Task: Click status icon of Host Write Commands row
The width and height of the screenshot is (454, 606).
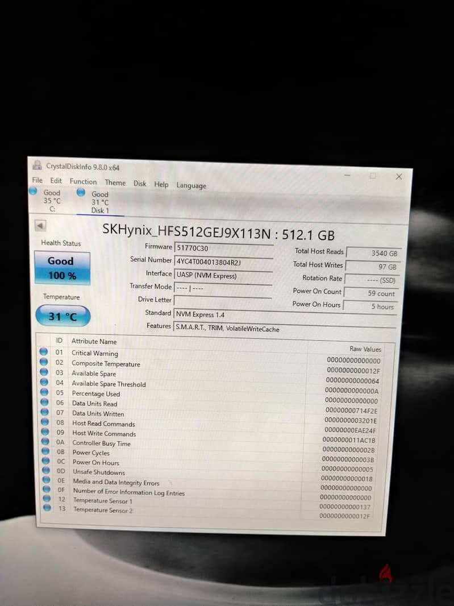Action: click(x=45, y=431)
